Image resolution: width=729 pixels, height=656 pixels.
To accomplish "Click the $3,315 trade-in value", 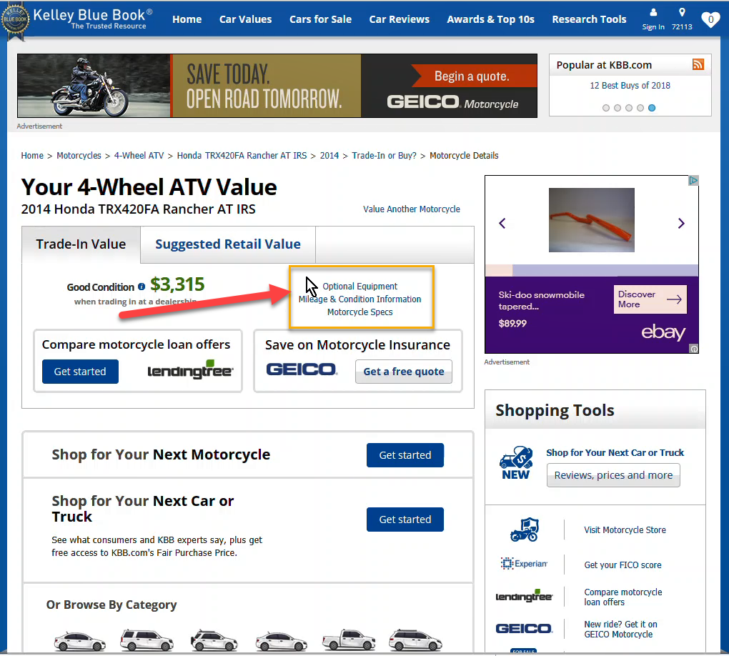I will (177, 284).
